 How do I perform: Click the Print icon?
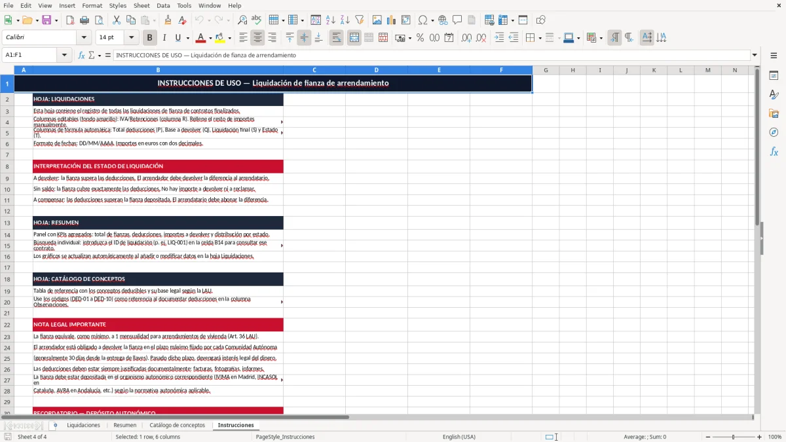tap(85, 20)
